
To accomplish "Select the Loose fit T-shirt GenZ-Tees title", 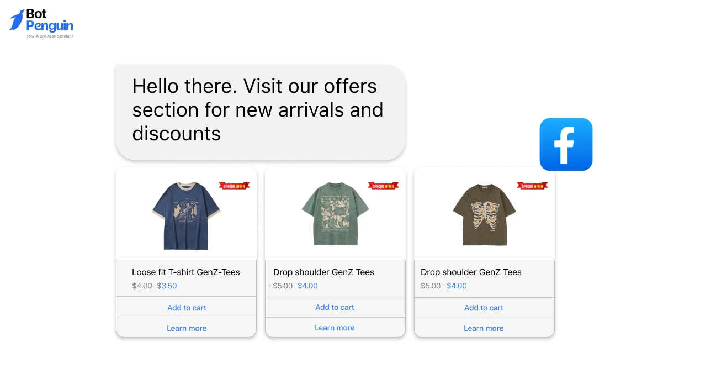I will click(186, 272).
